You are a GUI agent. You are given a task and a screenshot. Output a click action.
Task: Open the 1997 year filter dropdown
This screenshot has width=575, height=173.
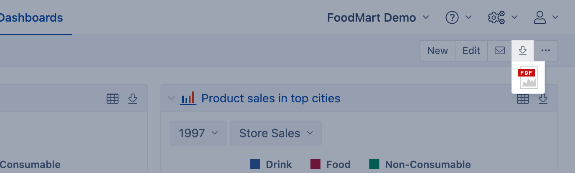point(198,133)
